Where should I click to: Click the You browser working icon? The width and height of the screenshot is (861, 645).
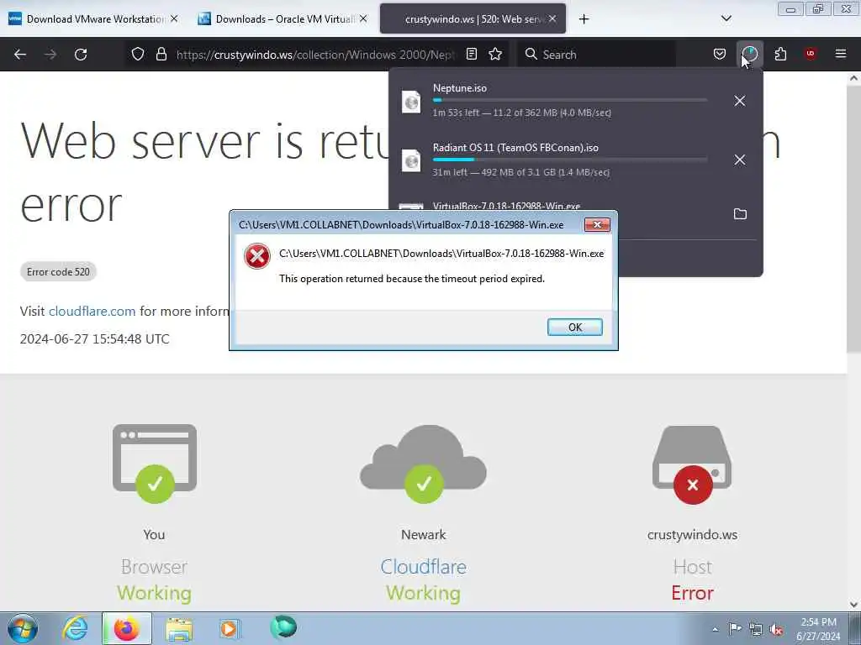pos(155,464)
